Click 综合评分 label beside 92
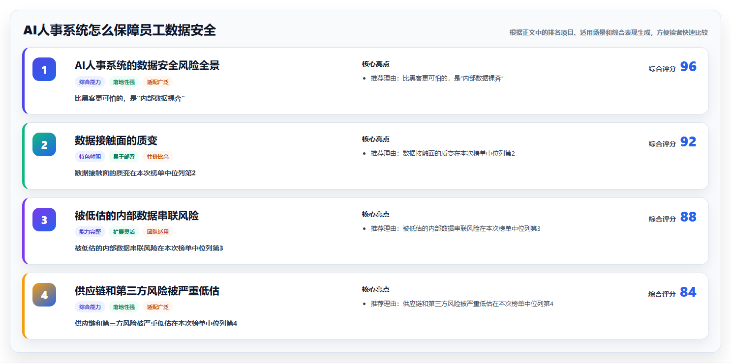 coord(662,144)
